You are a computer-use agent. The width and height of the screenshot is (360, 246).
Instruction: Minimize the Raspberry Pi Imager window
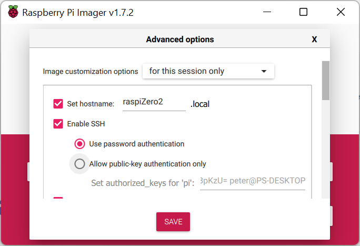tap(267, 12)
